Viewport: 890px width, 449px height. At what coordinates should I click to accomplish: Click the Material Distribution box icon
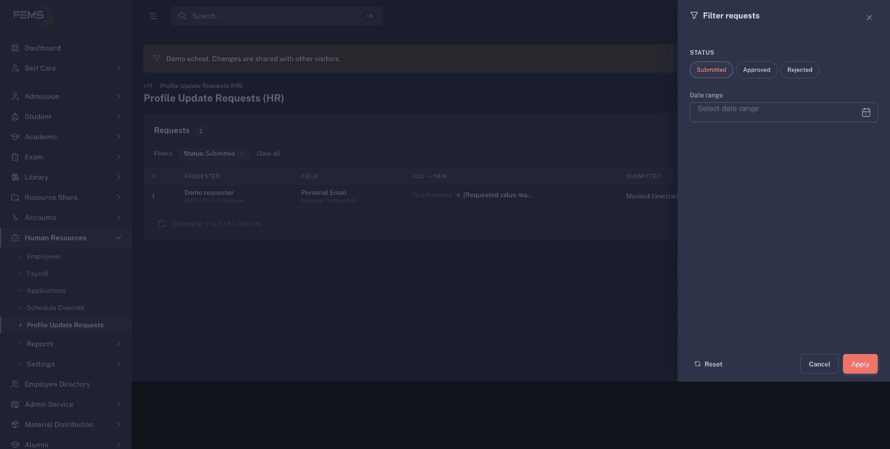coord(15,425)
